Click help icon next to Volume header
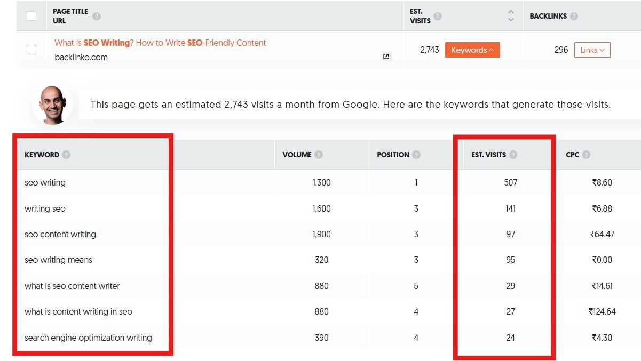The image size is (641, 361). click(x=319, y=155)
